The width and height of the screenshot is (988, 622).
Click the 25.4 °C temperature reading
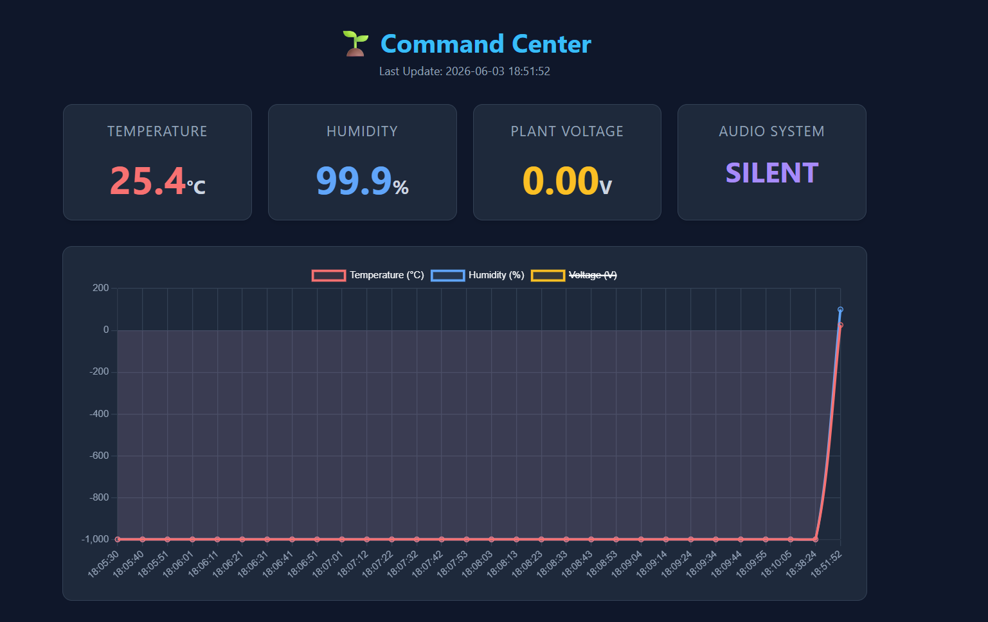[x=157, y=181]
